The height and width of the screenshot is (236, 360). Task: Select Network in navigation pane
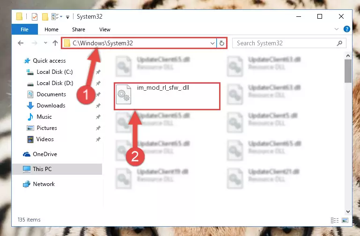pyautogui.click(x=44, y=184)
